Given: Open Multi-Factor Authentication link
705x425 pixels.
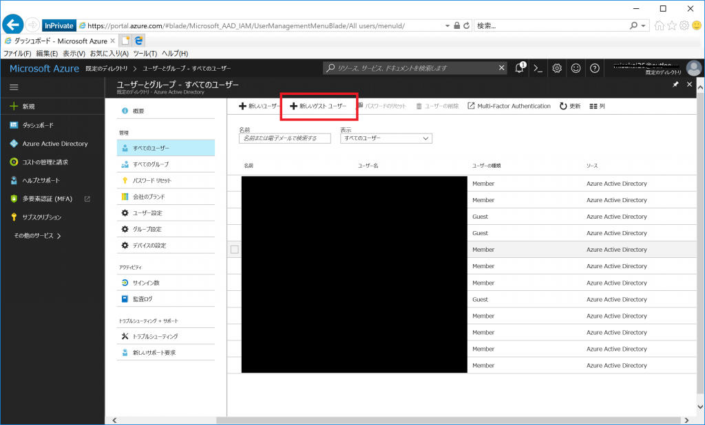Looking at the screenshot, I should pyautogui.click(x=509, y=106).
